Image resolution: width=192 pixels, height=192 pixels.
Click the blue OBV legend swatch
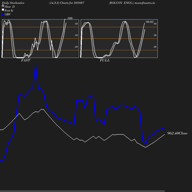click(x=3, y=15)
